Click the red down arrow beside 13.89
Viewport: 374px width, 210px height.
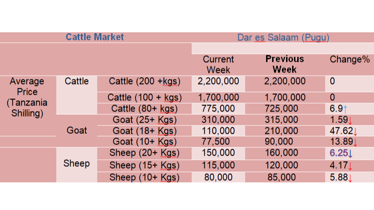[x=355, y=142]
